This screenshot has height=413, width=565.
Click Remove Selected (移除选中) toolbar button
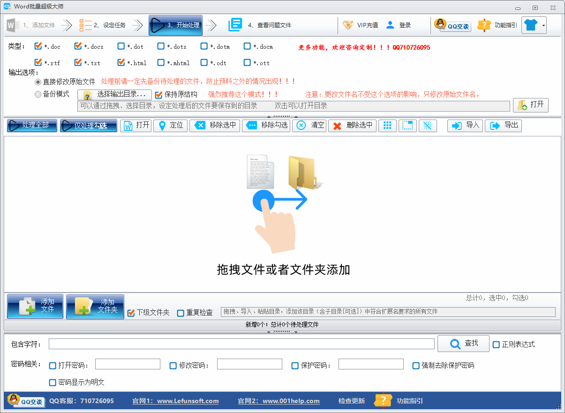[215, 126]
